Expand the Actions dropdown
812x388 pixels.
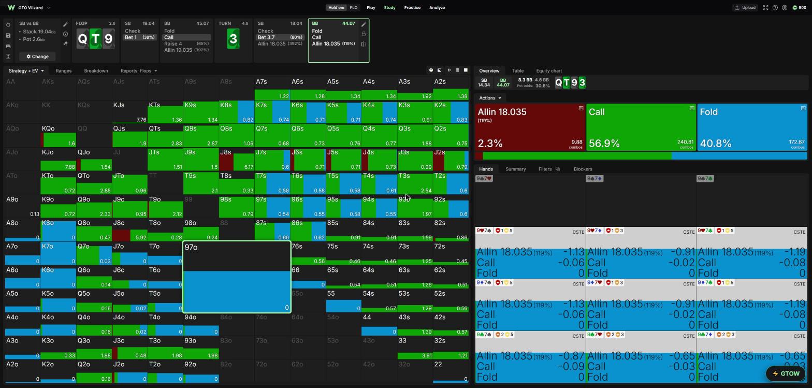click(x=490, y=98)
